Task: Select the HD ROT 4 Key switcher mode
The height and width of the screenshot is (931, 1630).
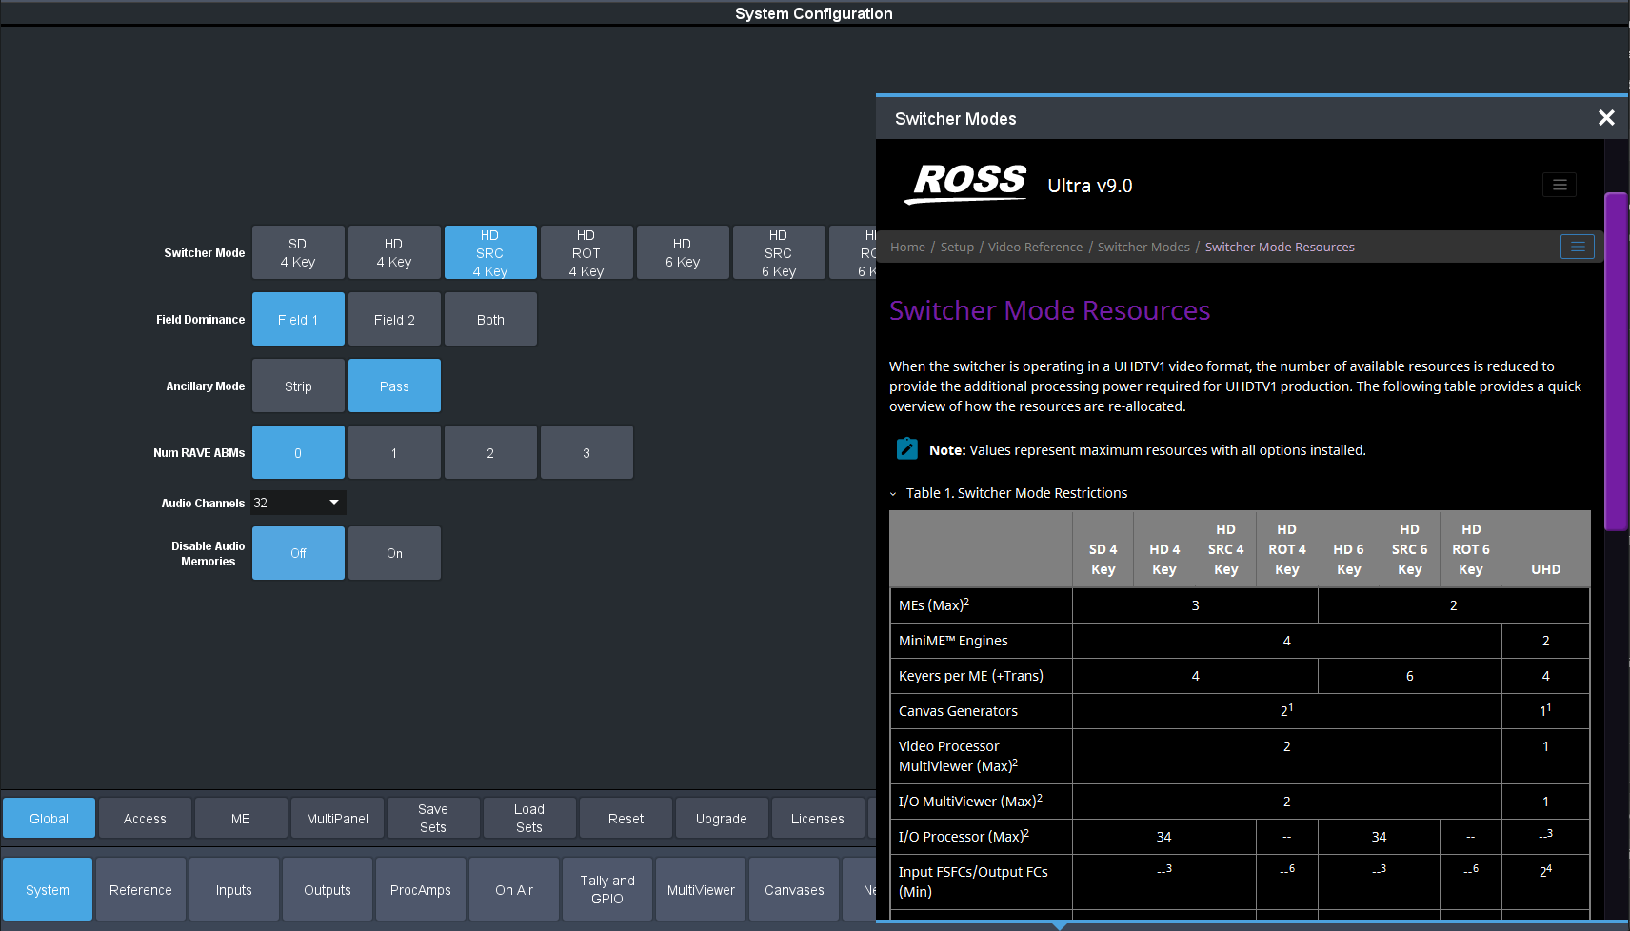Action: [586, 253]
